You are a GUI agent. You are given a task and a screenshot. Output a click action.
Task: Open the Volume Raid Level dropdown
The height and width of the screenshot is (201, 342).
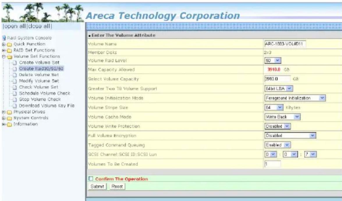click(273, 61)
